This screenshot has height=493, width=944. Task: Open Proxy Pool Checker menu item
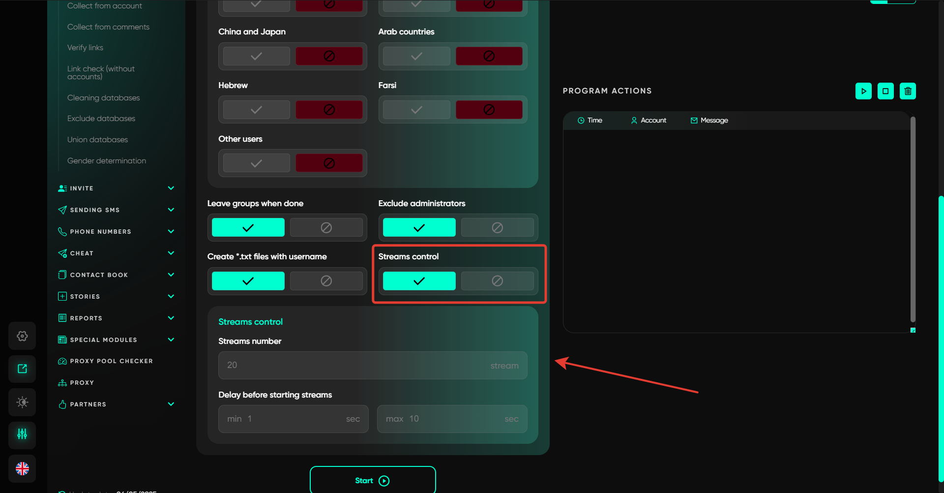click(x=111, y=361)
